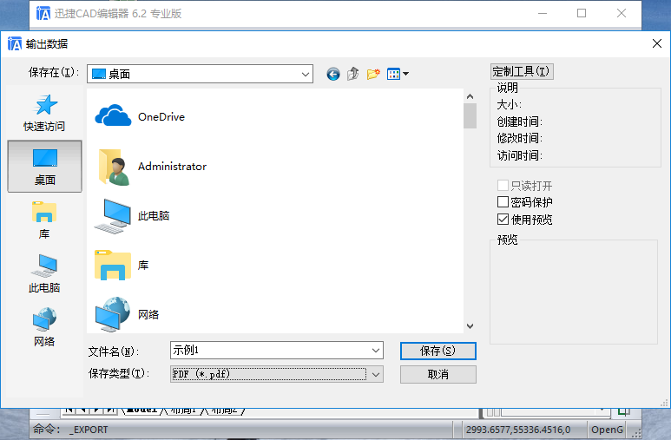Expand the 保存类型 dropdown arrow

[x=376, y=375]
